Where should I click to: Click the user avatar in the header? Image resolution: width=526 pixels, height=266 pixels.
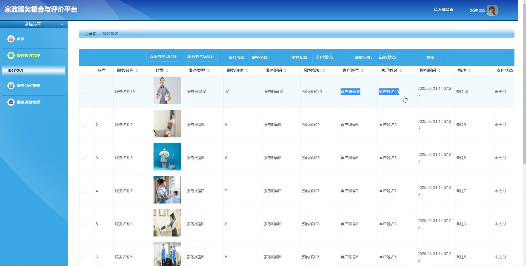tap(492, 10)
